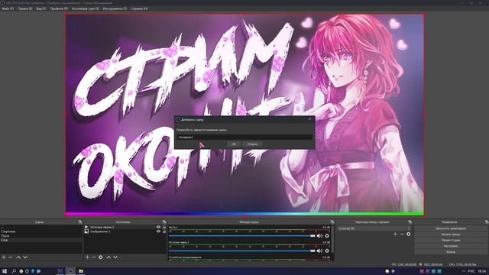
Task: Click Режим студии button
Action: [x=451, y=240]
